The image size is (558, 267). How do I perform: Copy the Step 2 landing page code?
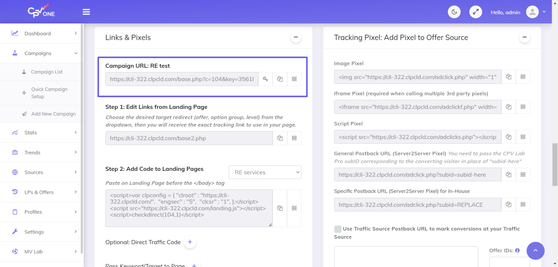click(280, 208)
